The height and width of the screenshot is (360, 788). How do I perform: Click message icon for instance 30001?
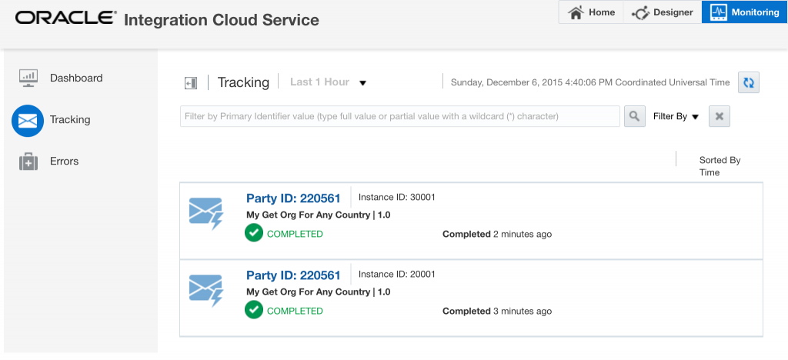pyautogui.click(x=205, y=213)
